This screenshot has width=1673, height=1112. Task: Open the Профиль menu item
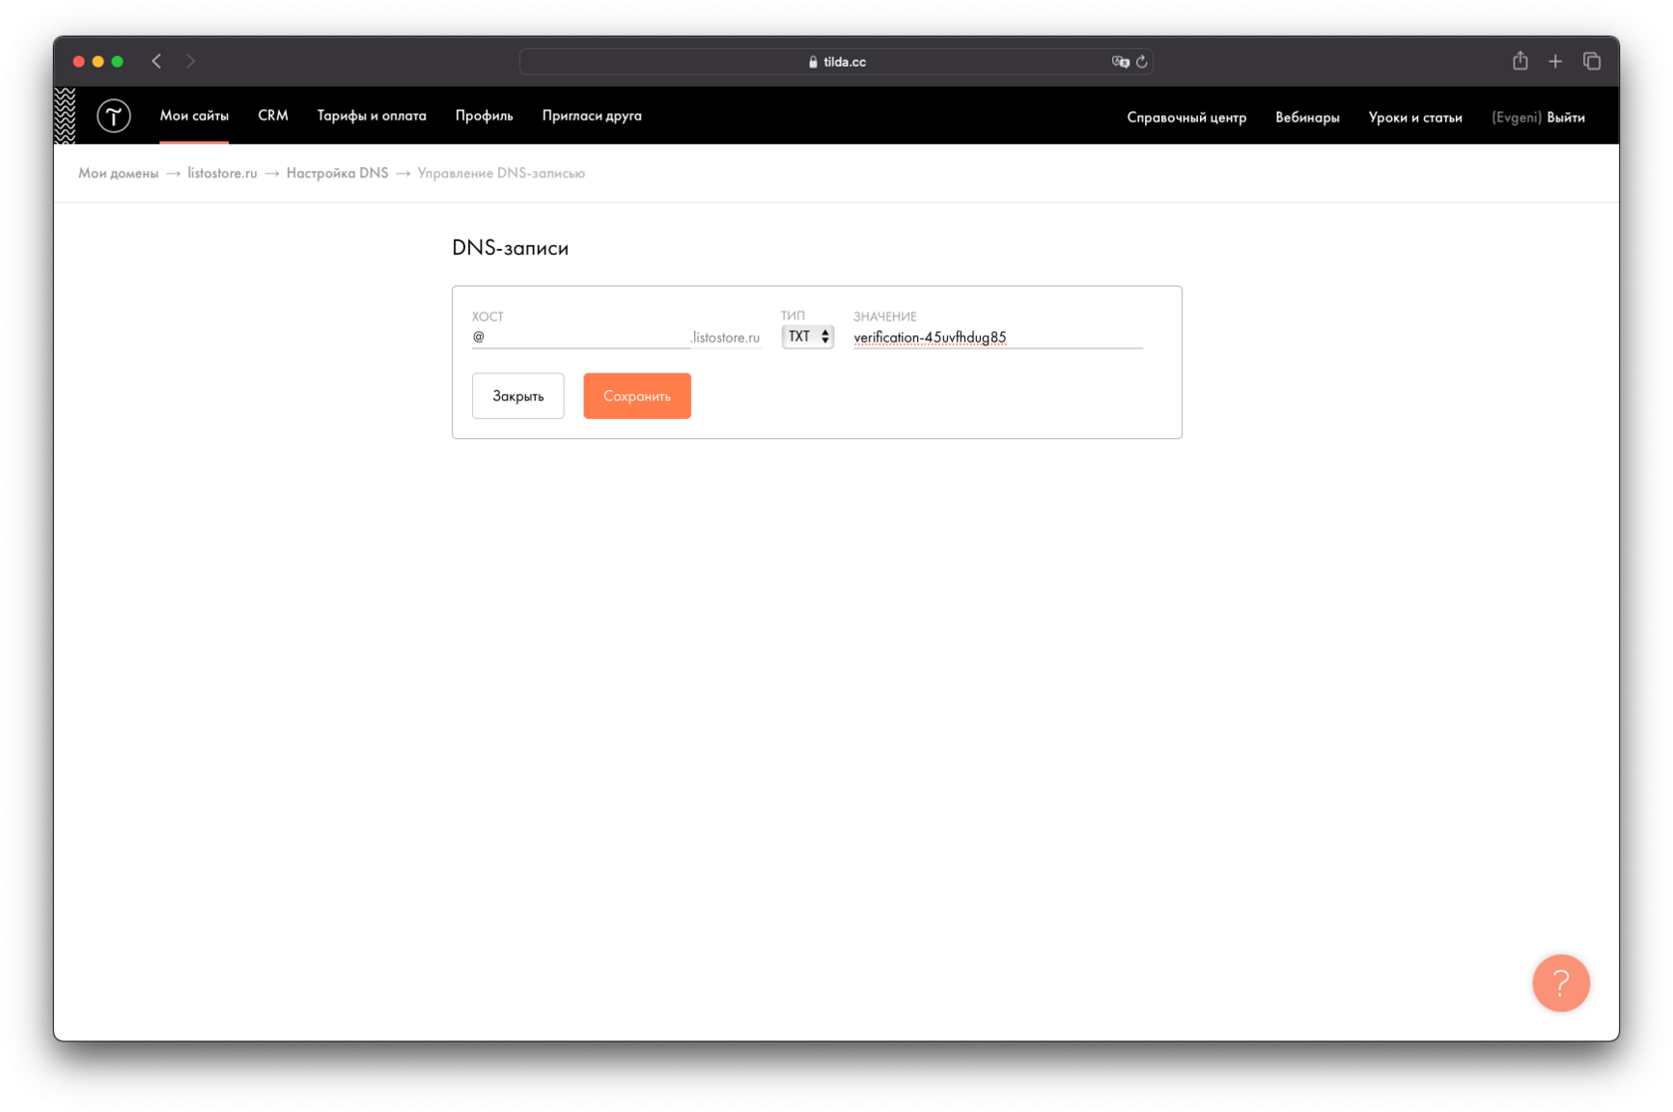[484, 115]
